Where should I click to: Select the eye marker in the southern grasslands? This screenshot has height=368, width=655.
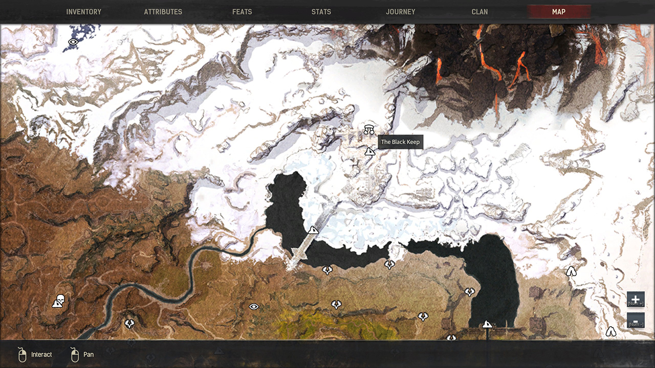253,307
